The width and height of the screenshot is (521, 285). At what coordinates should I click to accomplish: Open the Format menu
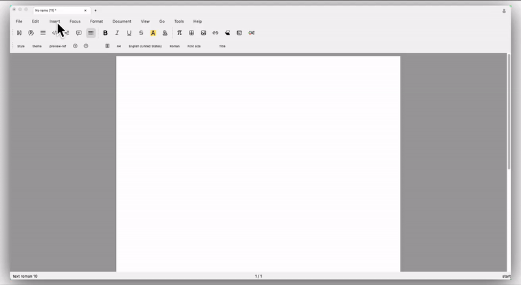pyautogui.click(x=96, y=21)
